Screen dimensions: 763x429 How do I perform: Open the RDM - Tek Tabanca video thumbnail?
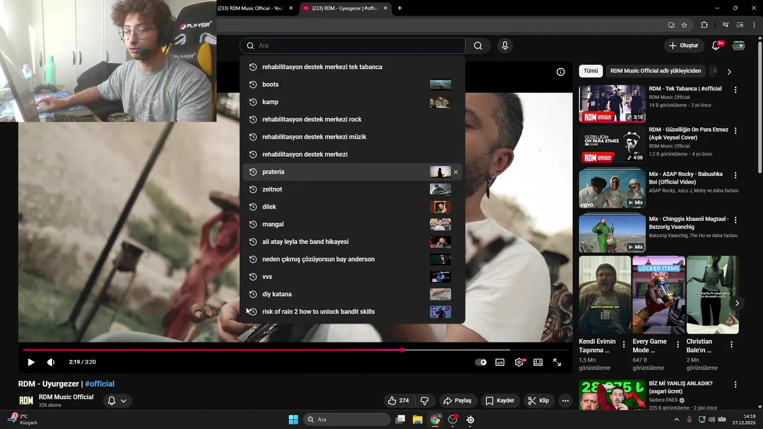tap(612, 103)
